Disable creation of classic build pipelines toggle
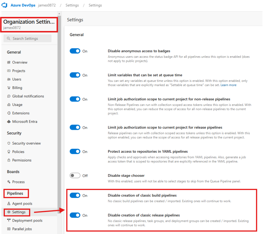265x234 pixels. (75, 195)
